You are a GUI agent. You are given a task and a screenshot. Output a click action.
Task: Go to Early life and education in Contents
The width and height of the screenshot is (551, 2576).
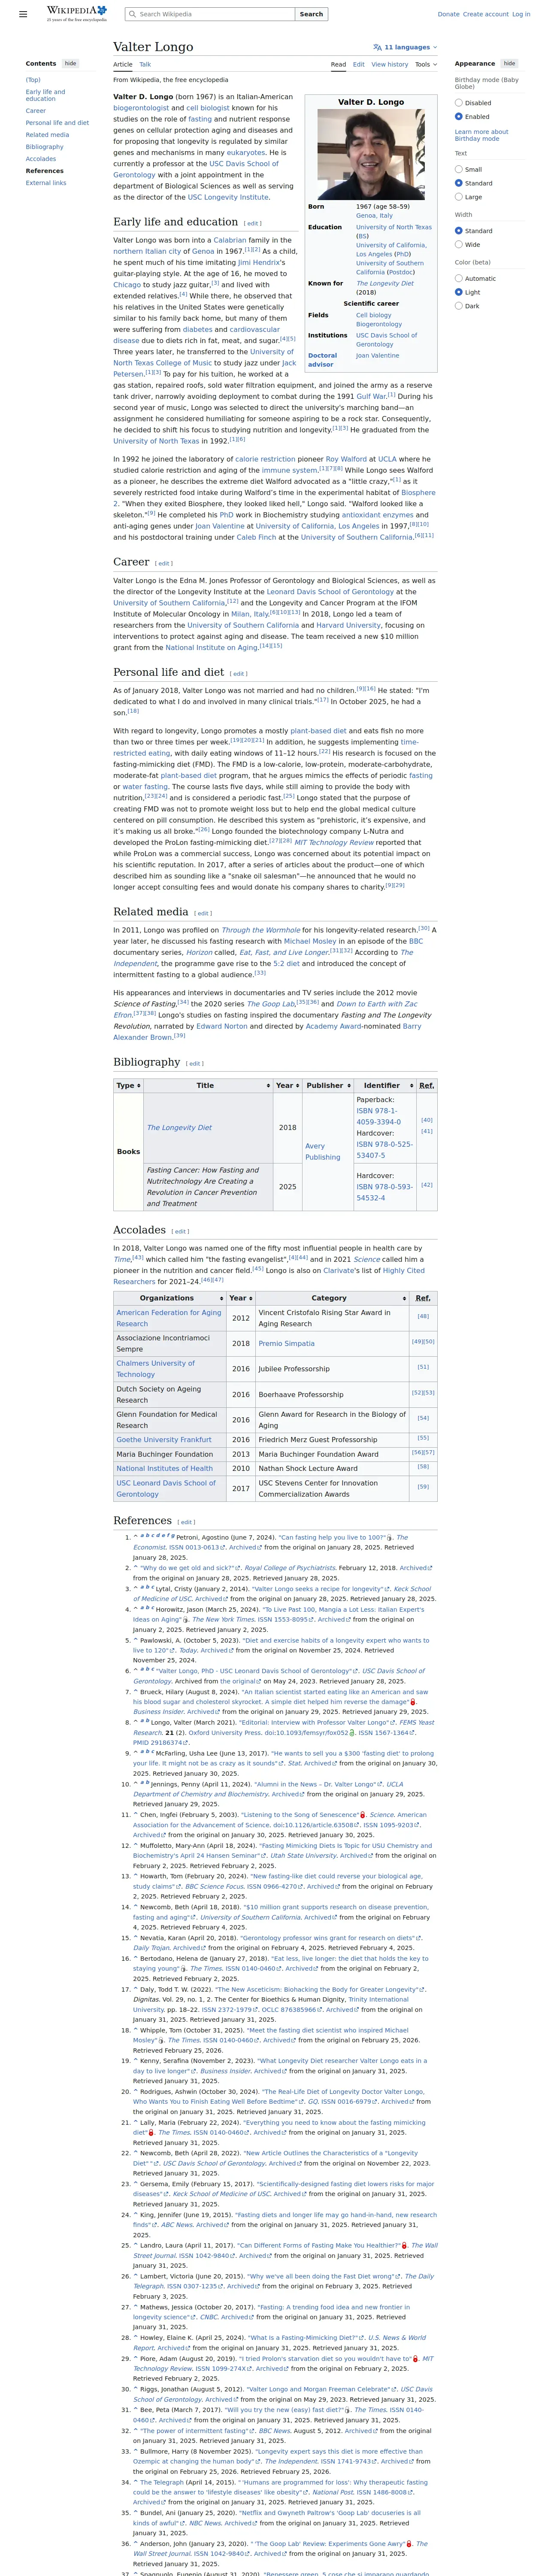click(x=45, y=95)
